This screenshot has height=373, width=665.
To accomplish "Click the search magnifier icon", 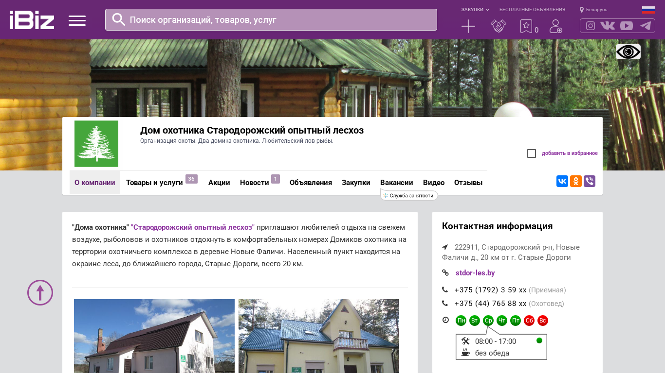I will [119, 19].
